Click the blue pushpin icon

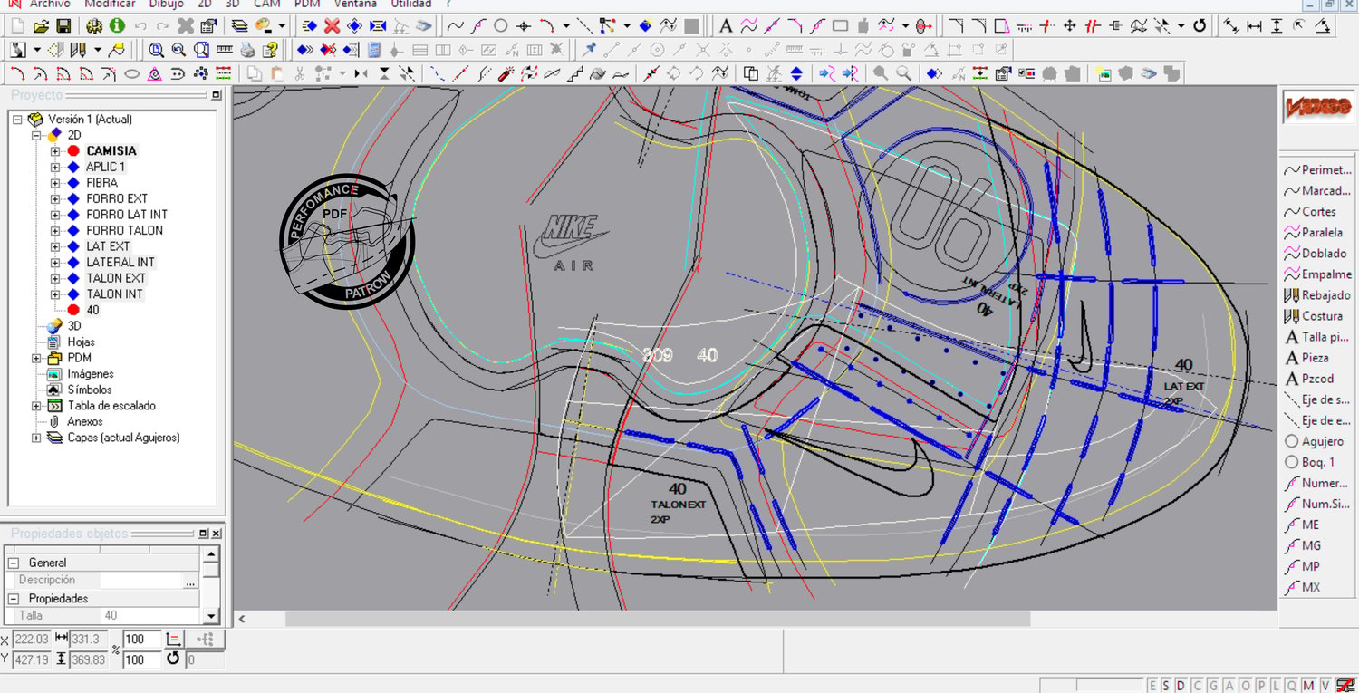[590, 49]
